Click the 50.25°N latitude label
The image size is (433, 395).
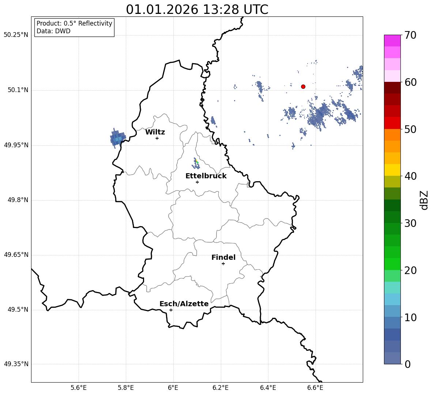coord(16,35)
